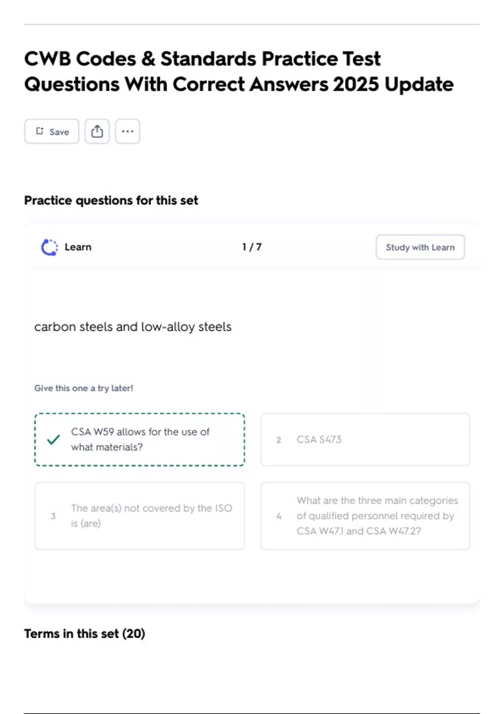
Task: Click the "Give this one a try later!" message
Action: pos(84,388)
